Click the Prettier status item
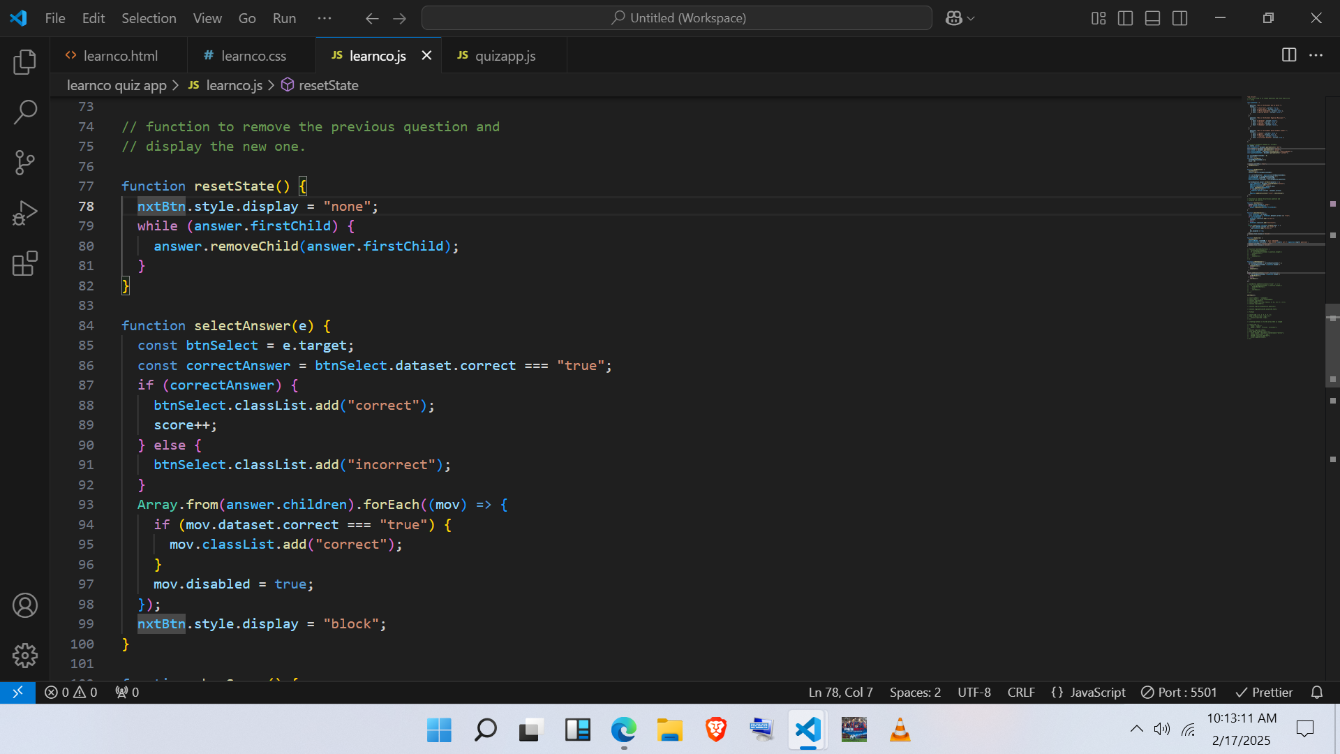Screen dimensions: 1340x754 pyautogui.click(x=1264, y=692)
